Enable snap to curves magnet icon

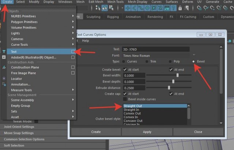pyautogui.click(x=206, y=8)
